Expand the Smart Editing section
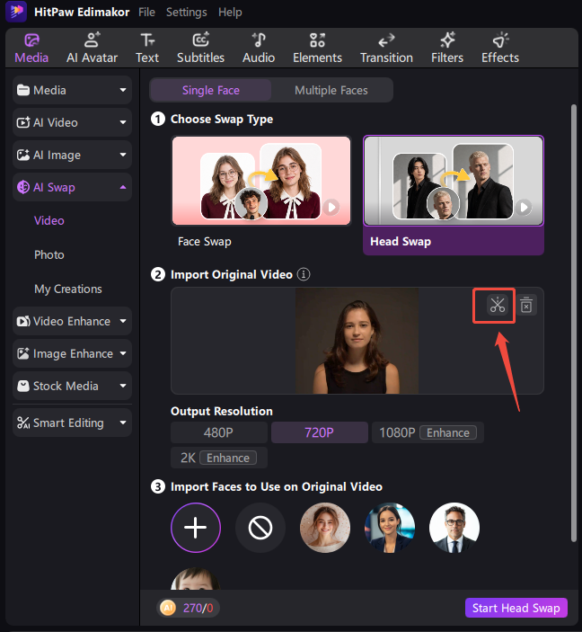This screenshot has height=632, width=582. click(x=72, y=423)
